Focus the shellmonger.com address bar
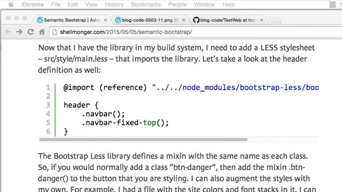Viewport: 342px width, 192px height. pyautogui.click(x=196, y=32)
